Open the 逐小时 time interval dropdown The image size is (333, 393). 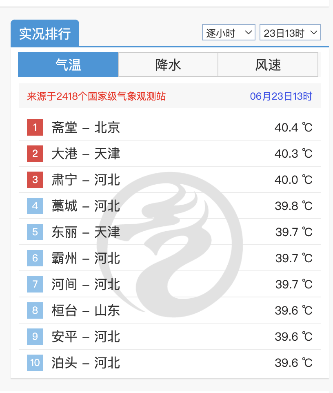tap(229, 32)
